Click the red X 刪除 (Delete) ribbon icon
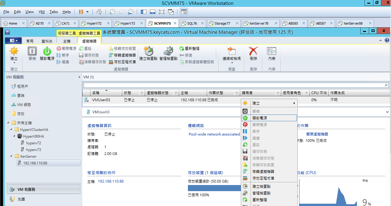This screenshot has width=391, height=206. tap(253, 51)
